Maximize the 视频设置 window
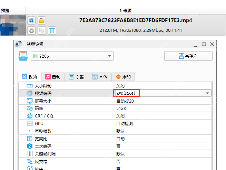226x170 pixels. tap(204, 44)
